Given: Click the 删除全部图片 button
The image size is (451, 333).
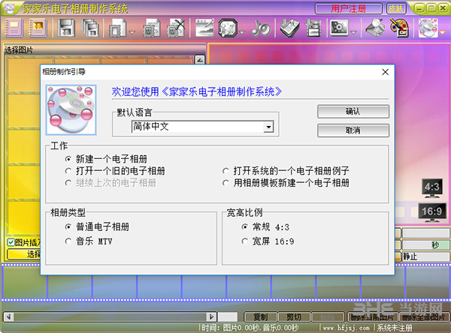Looking at the screenshot, I should (x=423, y=317).
